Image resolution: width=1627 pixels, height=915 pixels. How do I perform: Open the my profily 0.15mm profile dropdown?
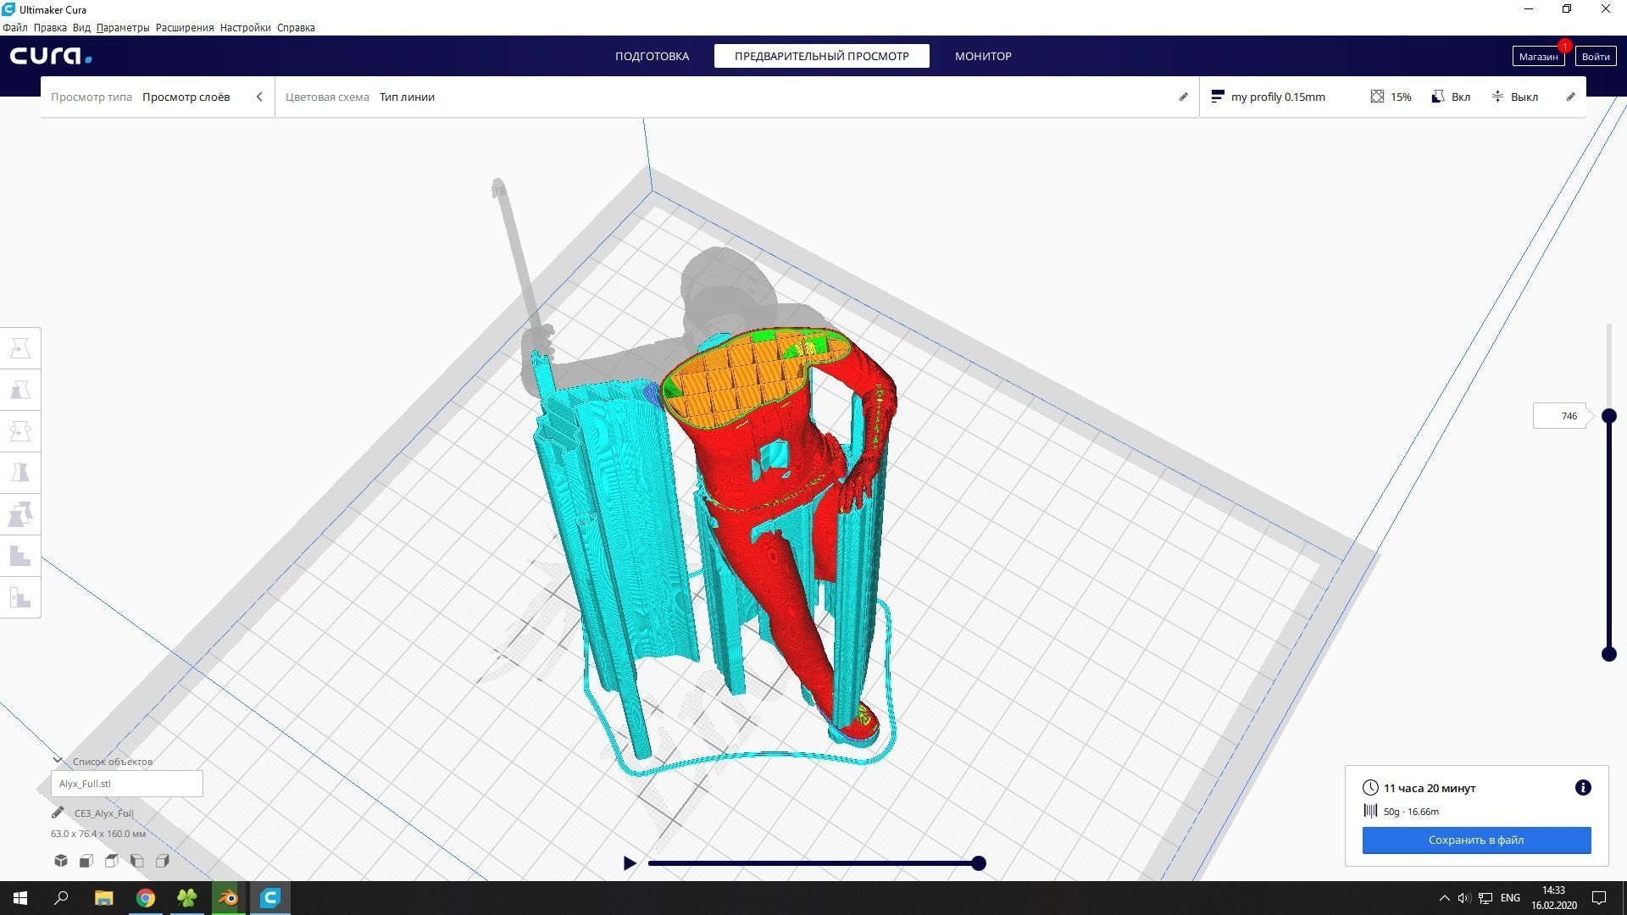click(x=1269, y=97)
